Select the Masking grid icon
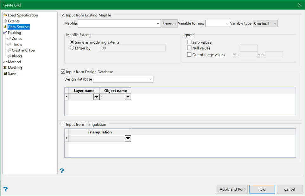Image resolution: width=305 pixels, height=196 pixels. coord(5,68)
